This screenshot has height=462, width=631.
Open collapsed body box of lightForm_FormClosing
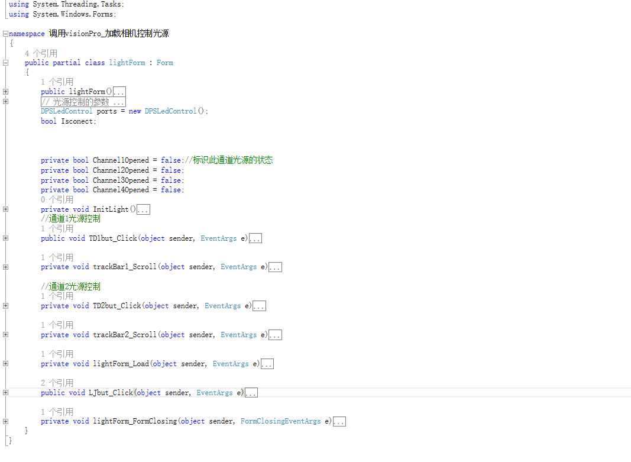tap(339, 422)
